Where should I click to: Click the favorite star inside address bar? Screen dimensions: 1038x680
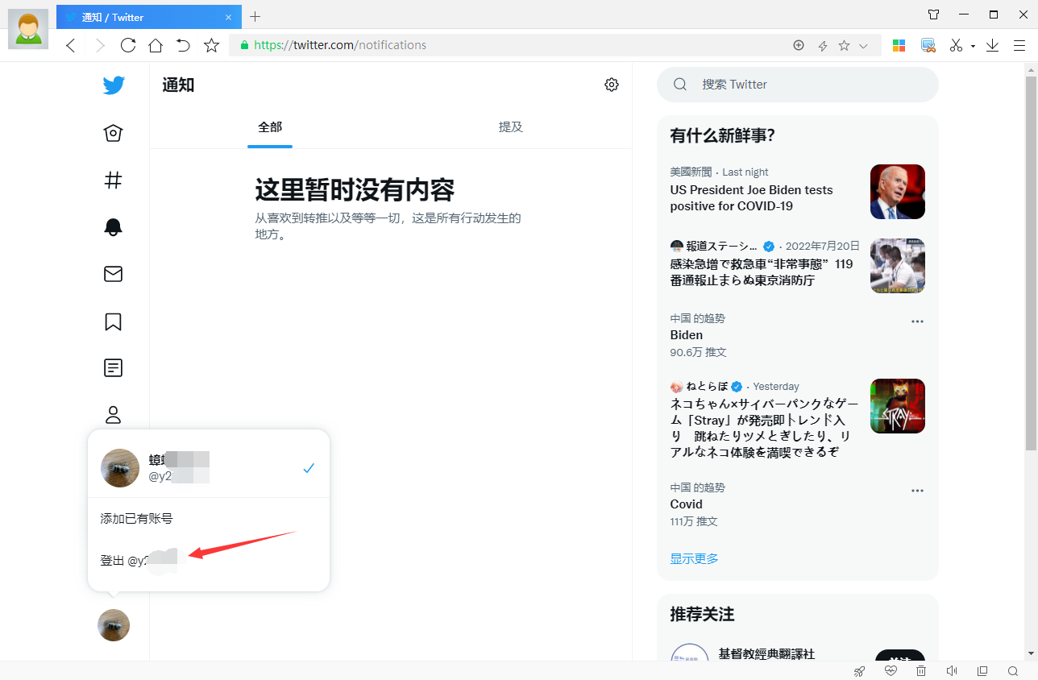(844, 45)
